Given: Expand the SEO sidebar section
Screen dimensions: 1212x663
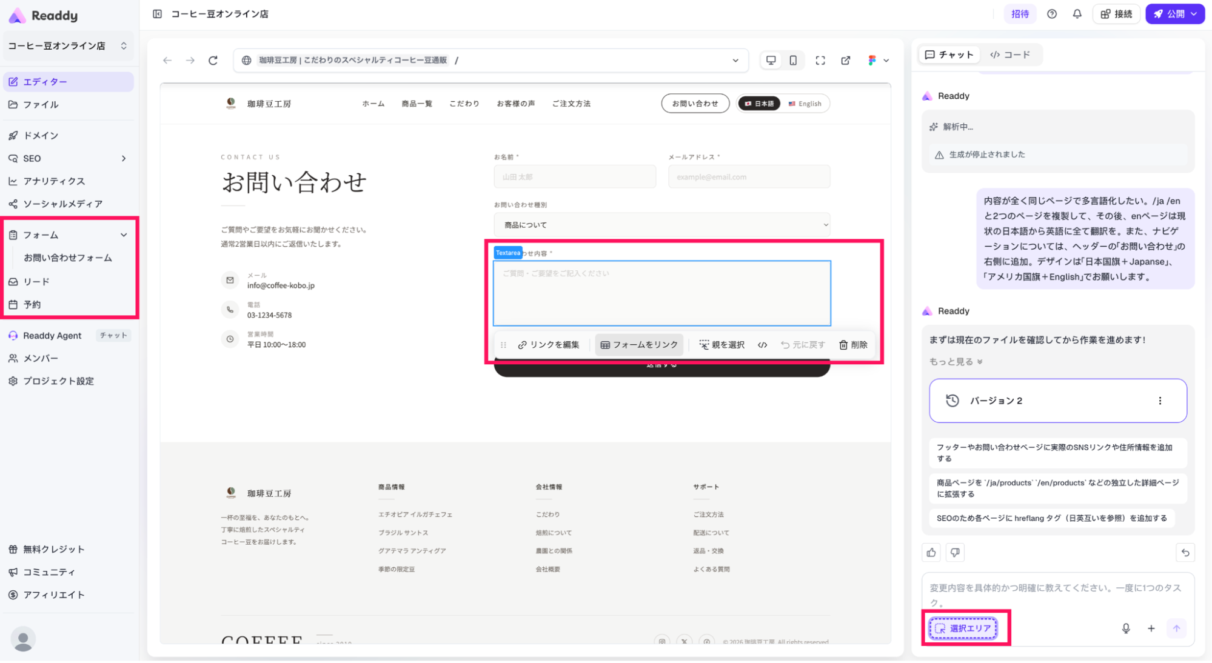Looking at the screenshot, I should (68, 158).
